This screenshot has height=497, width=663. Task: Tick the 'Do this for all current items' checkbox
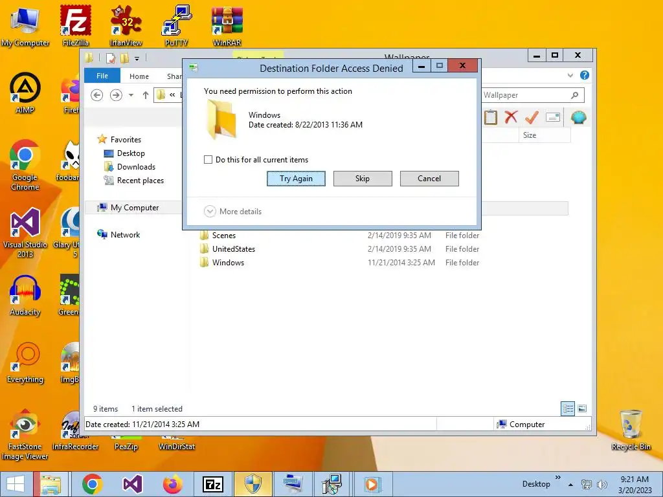coord(208,160)
